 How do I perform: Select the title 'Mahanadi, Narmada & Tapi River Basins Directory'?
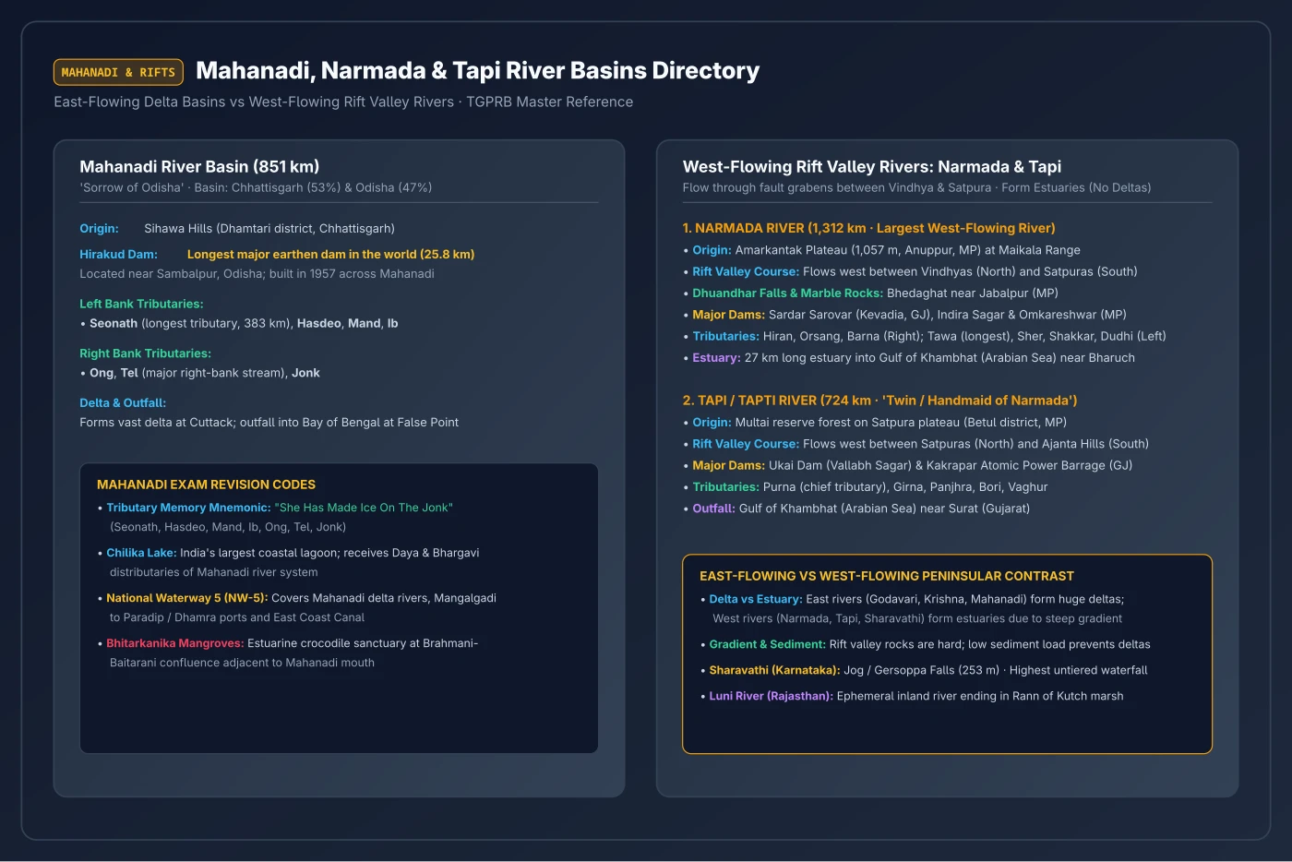[x=478, y=71]
